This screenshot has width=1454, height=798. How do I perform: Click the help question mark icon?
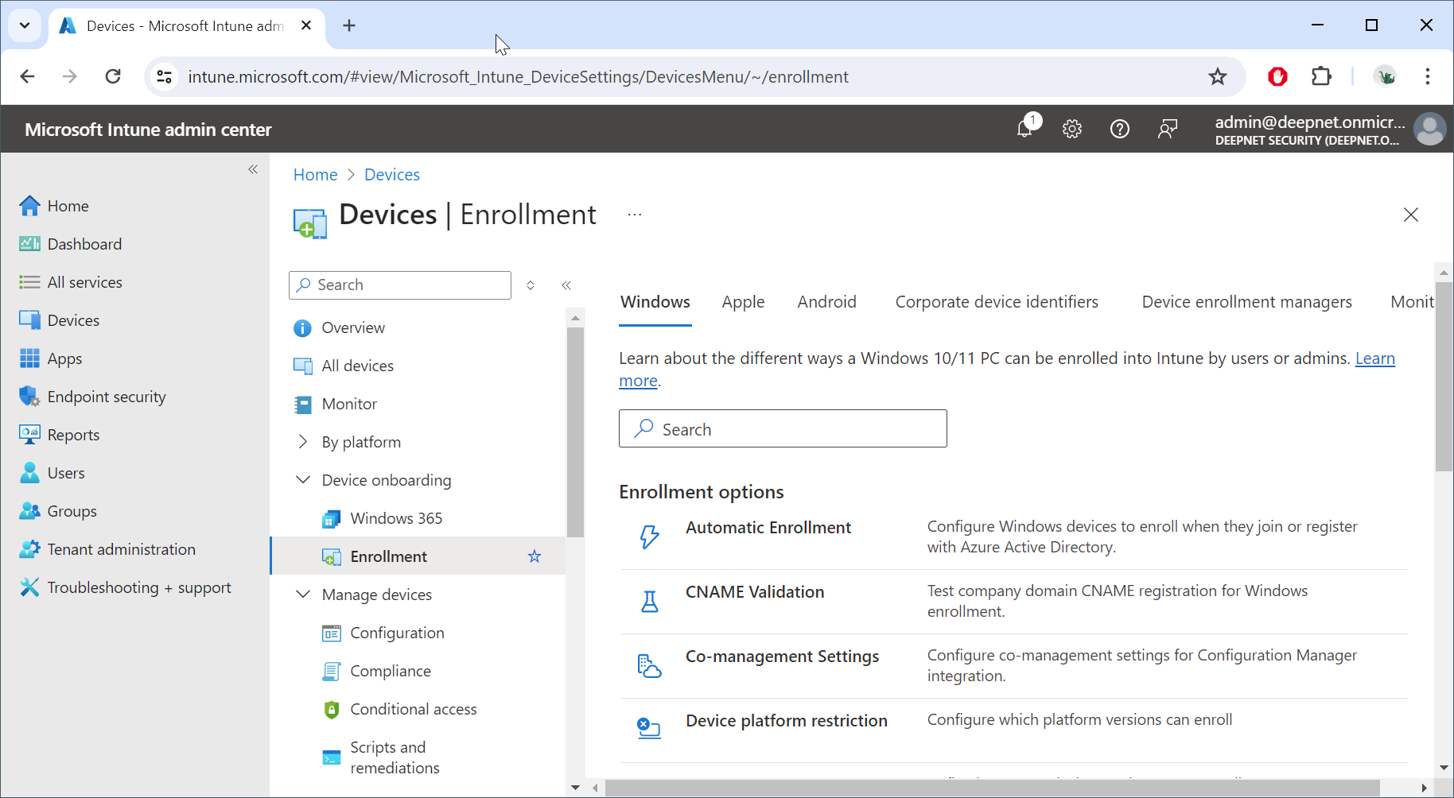coord(1119,129)
